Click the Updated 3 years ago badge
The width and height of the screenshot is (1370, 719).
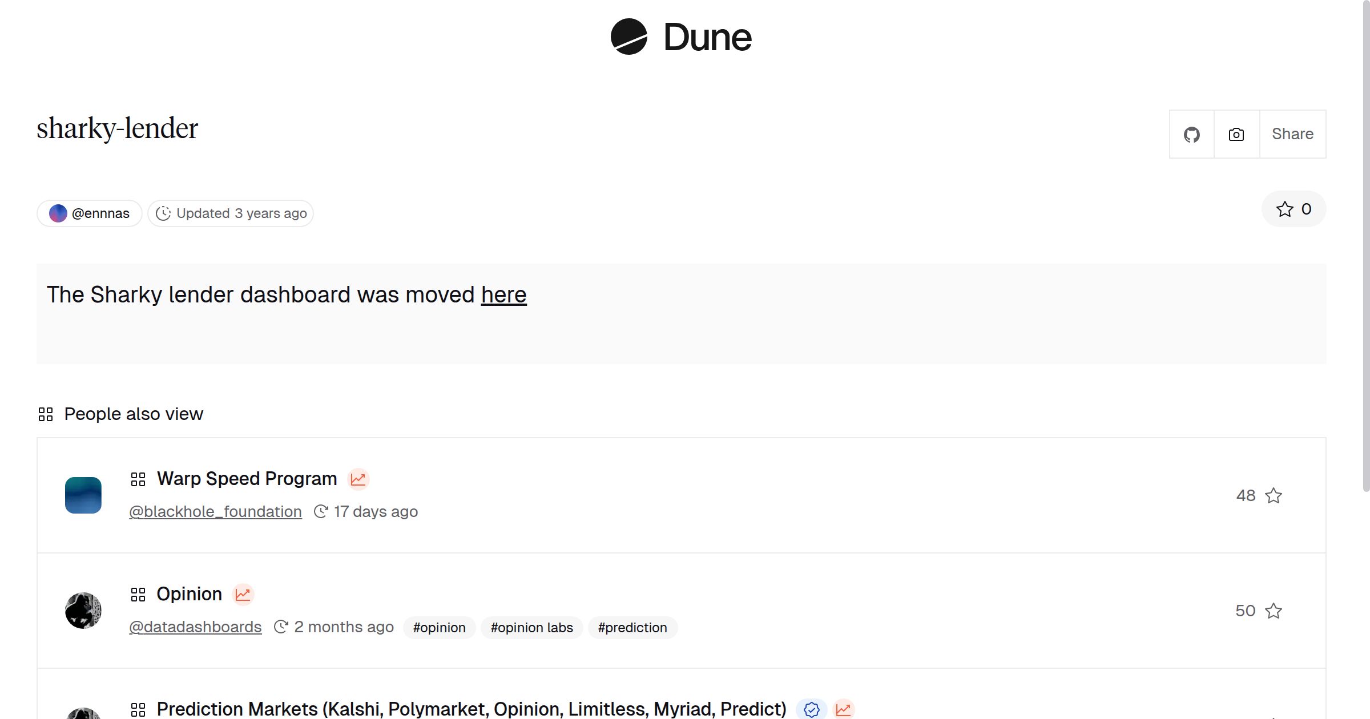pyautogui.click(x=231, y=213)
